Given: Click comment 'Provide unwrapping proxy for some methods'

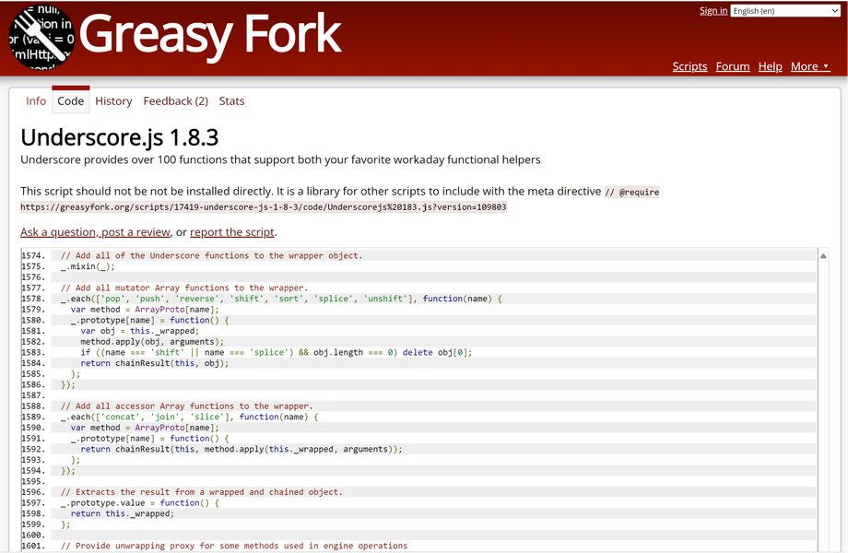Looking at the screenshot, I should (x=234, y=546).
